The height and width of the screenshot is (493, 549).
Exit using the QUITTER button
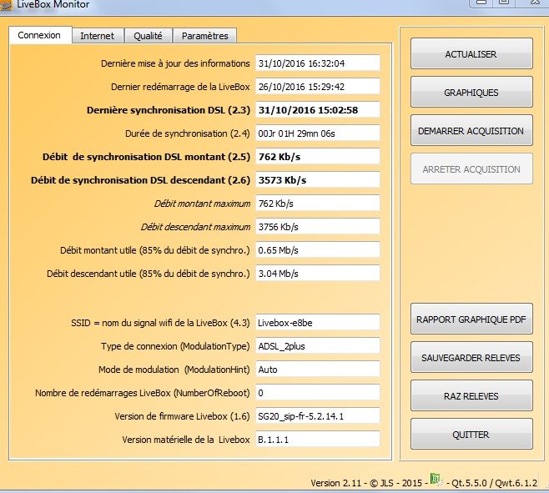(471, 435)
